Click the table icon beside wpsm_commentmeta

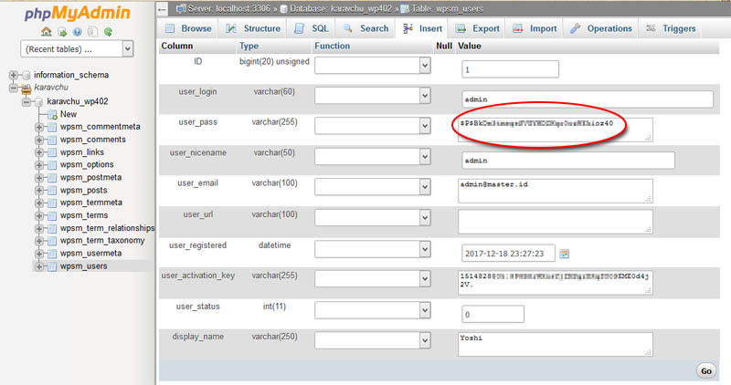[x=52, y=127]
